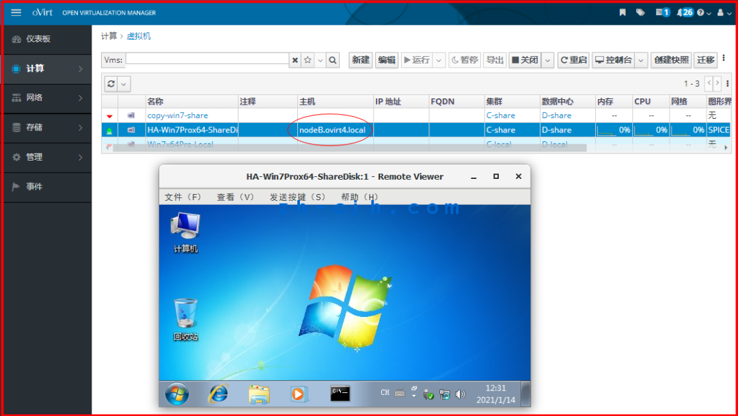Open the bookmarks icon in header
Image resolution: width=738 pixels, height=416 pixels.
click(x=623, y=13)
